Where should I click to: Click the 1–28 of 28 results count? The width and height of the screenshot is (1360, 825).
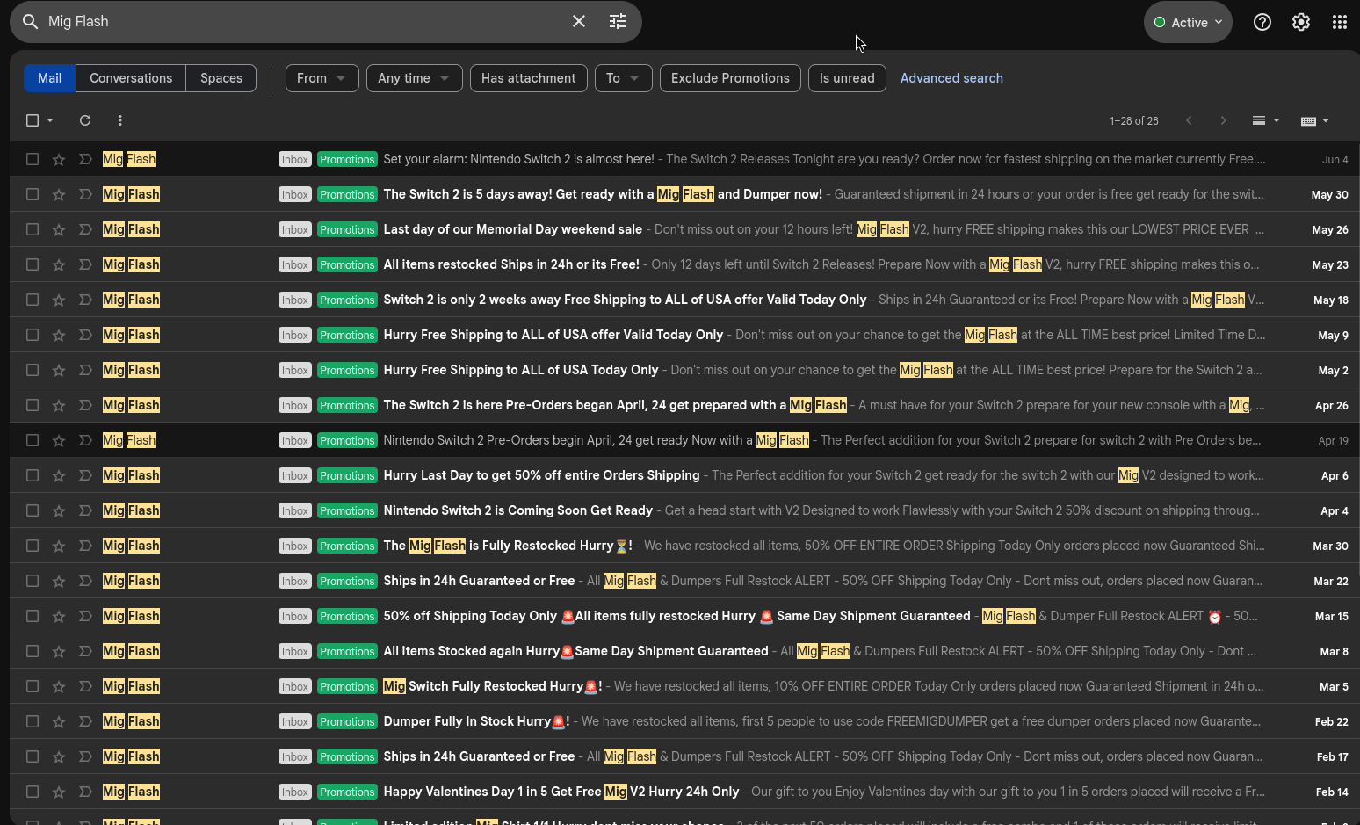(x=1134, y=121)
